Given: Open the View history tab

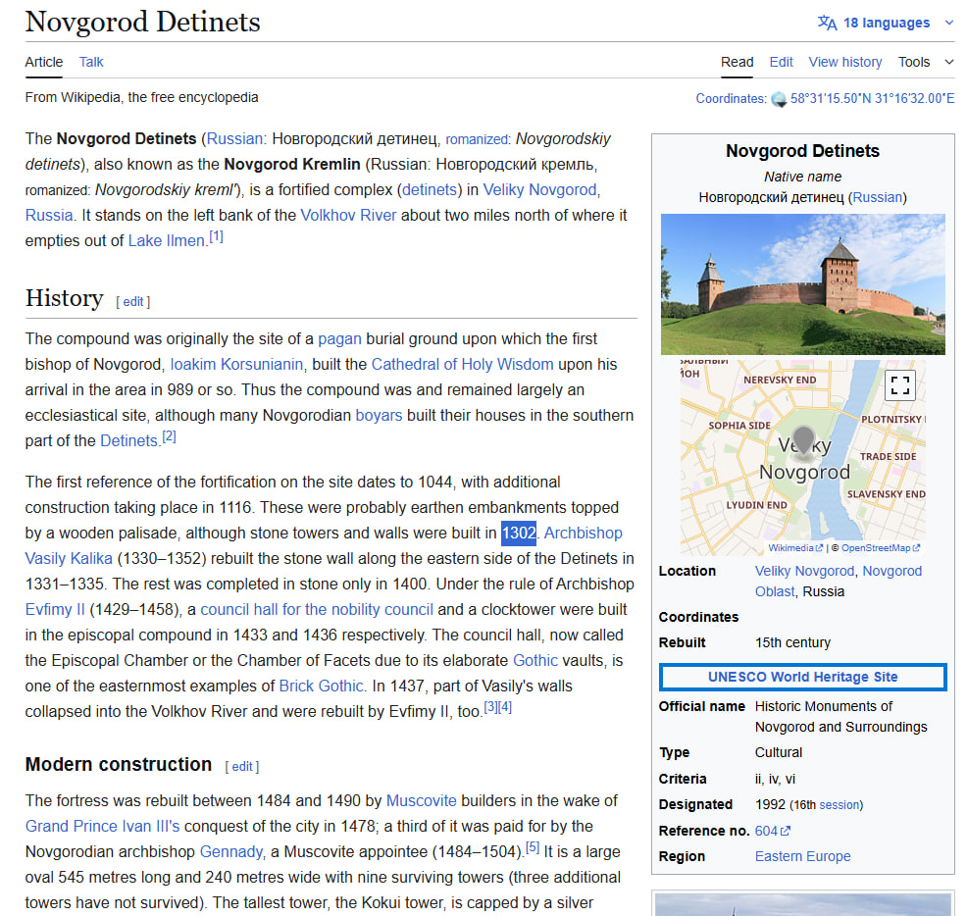Looking at the screenshot, I should pos(844,62).
